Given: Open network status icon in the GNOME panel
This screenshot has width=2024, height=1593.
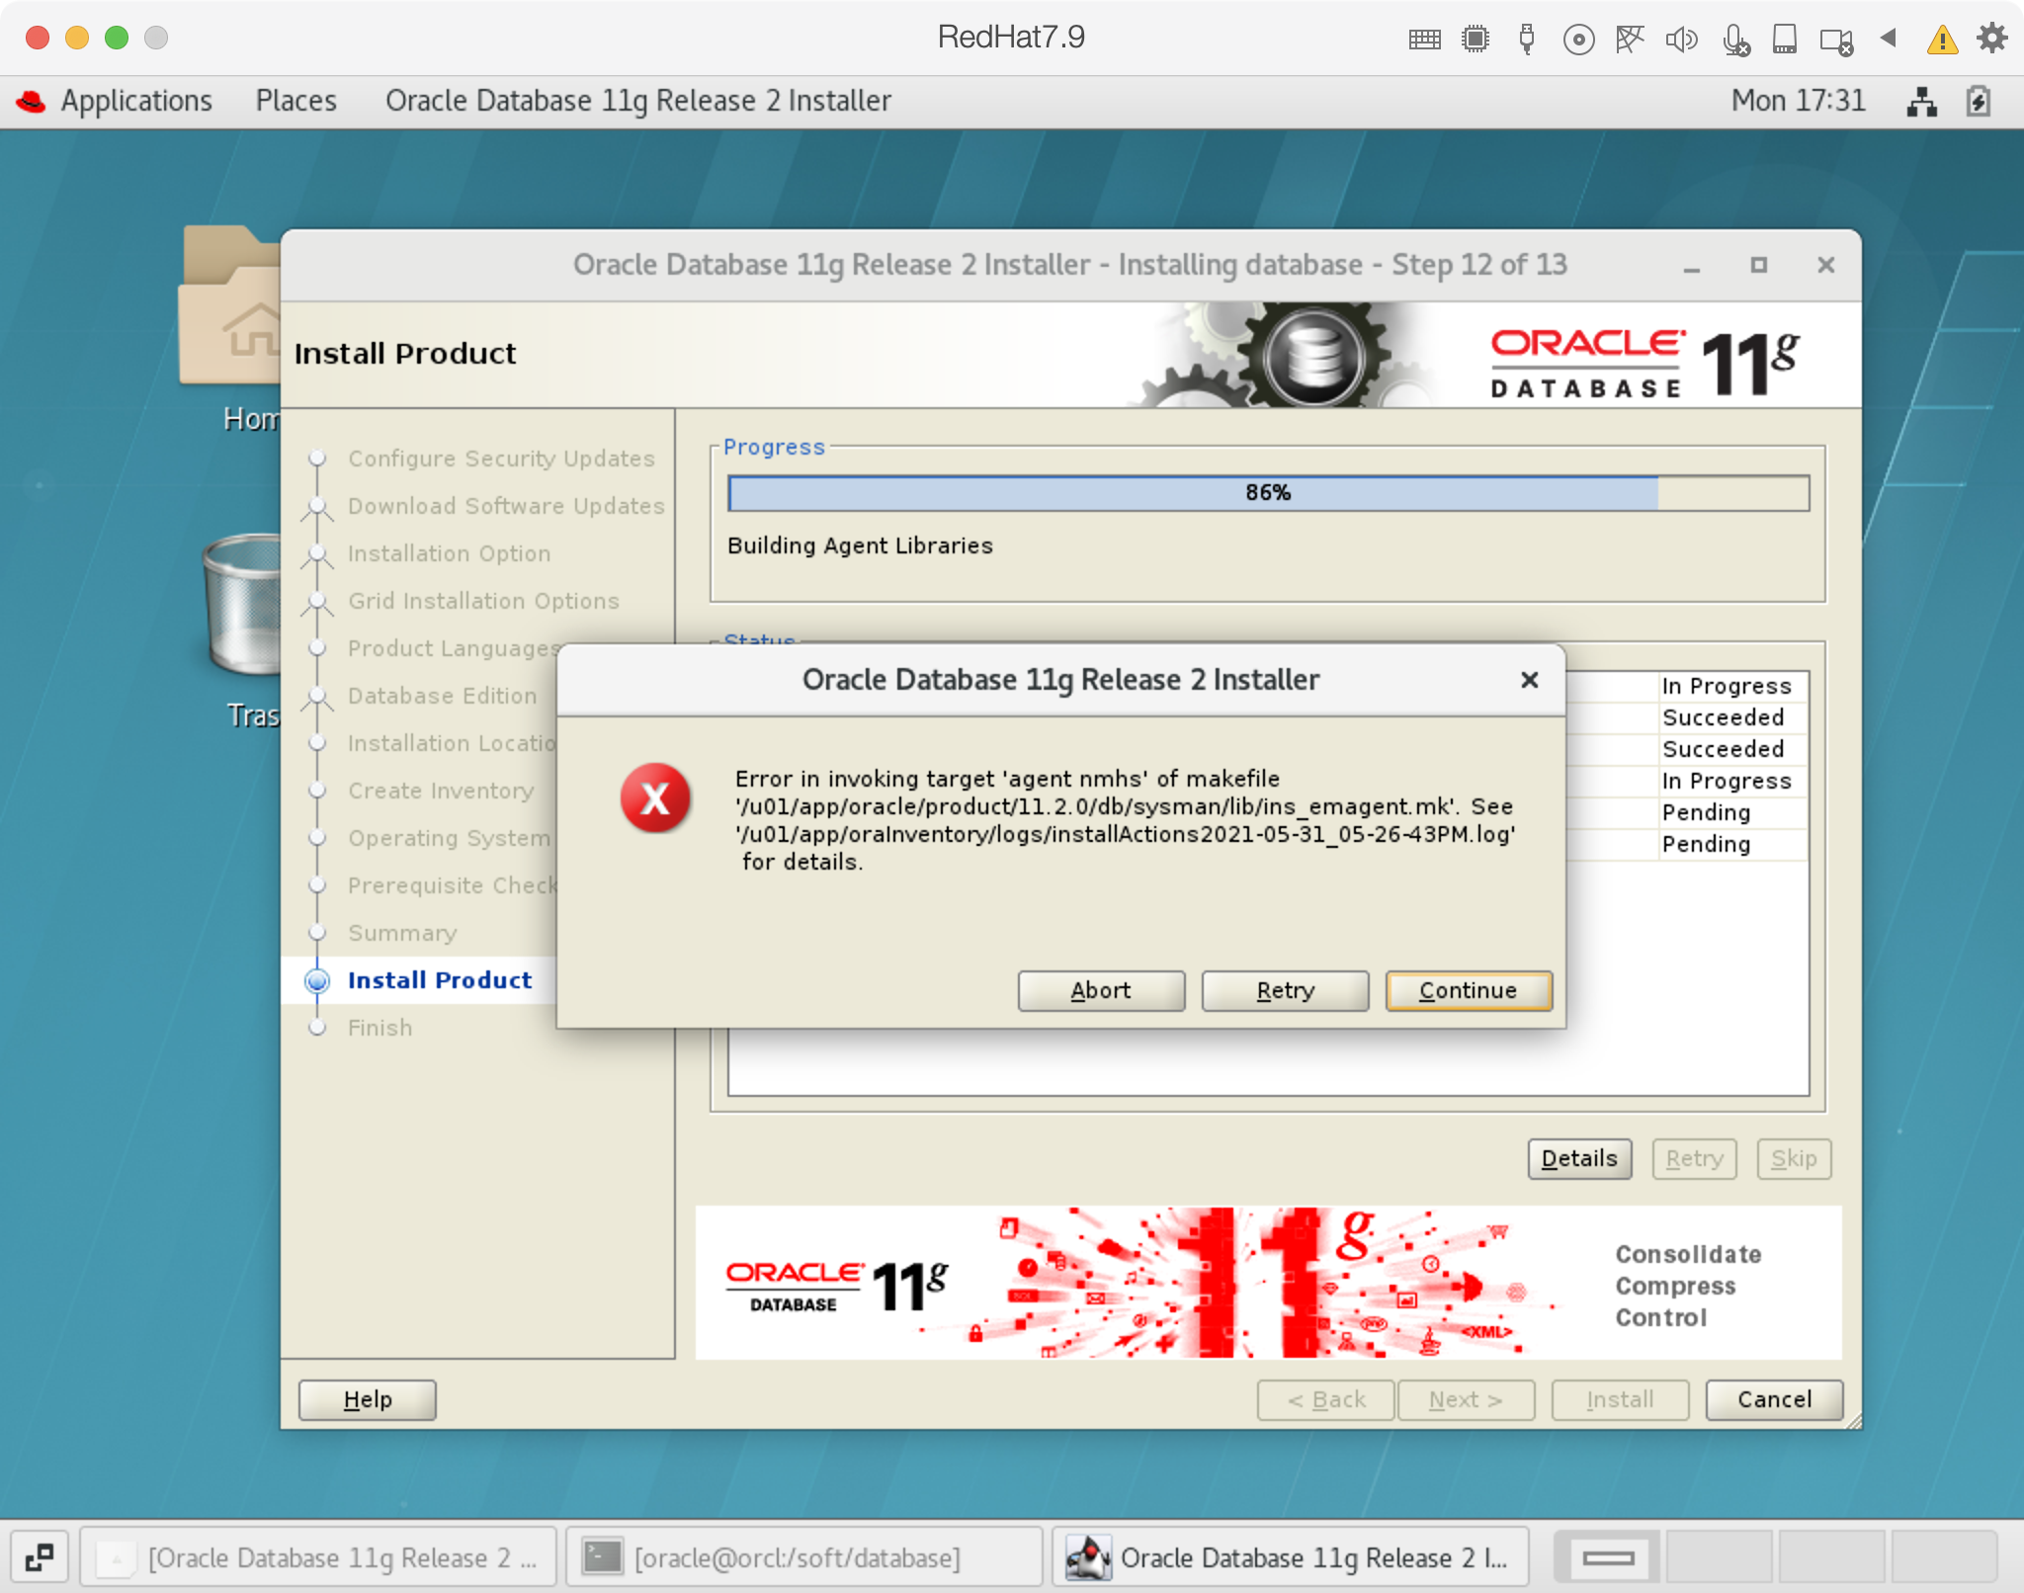Looking at the screenshot, I should click(x=1921, y=101).
